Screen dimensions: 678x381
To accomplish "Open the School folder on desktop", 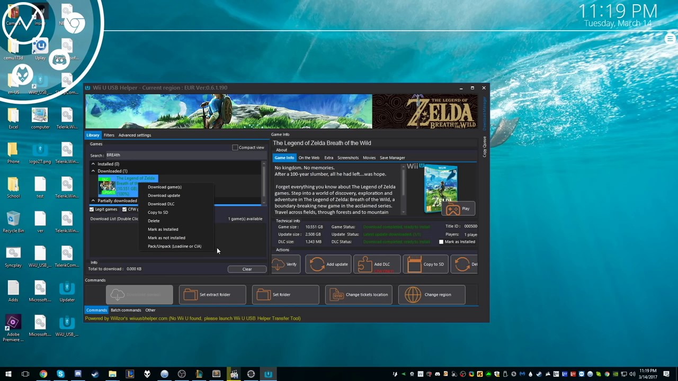I will pos(13,187).
